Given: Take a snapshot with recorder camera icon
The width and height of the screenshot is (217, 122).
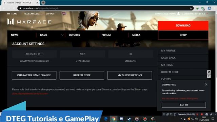Looking at the screenshot, I should coord(206,115).
